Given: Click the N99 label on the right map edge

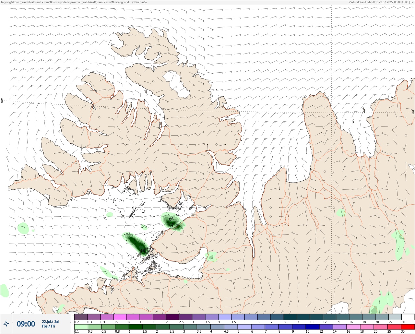Looking at the screenshot, I should [x=413, y=112].
